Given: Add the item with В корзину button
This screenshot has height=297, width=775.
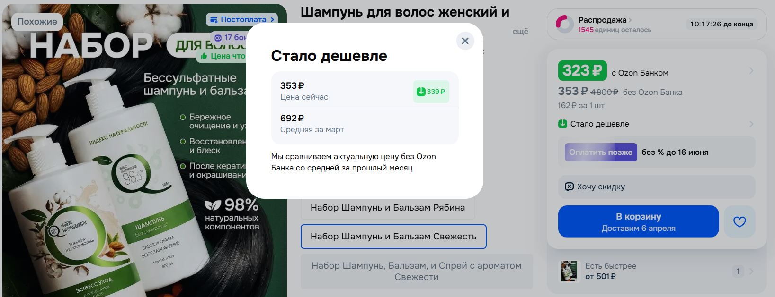Looking at the screenshot, I should pos(638,221).
